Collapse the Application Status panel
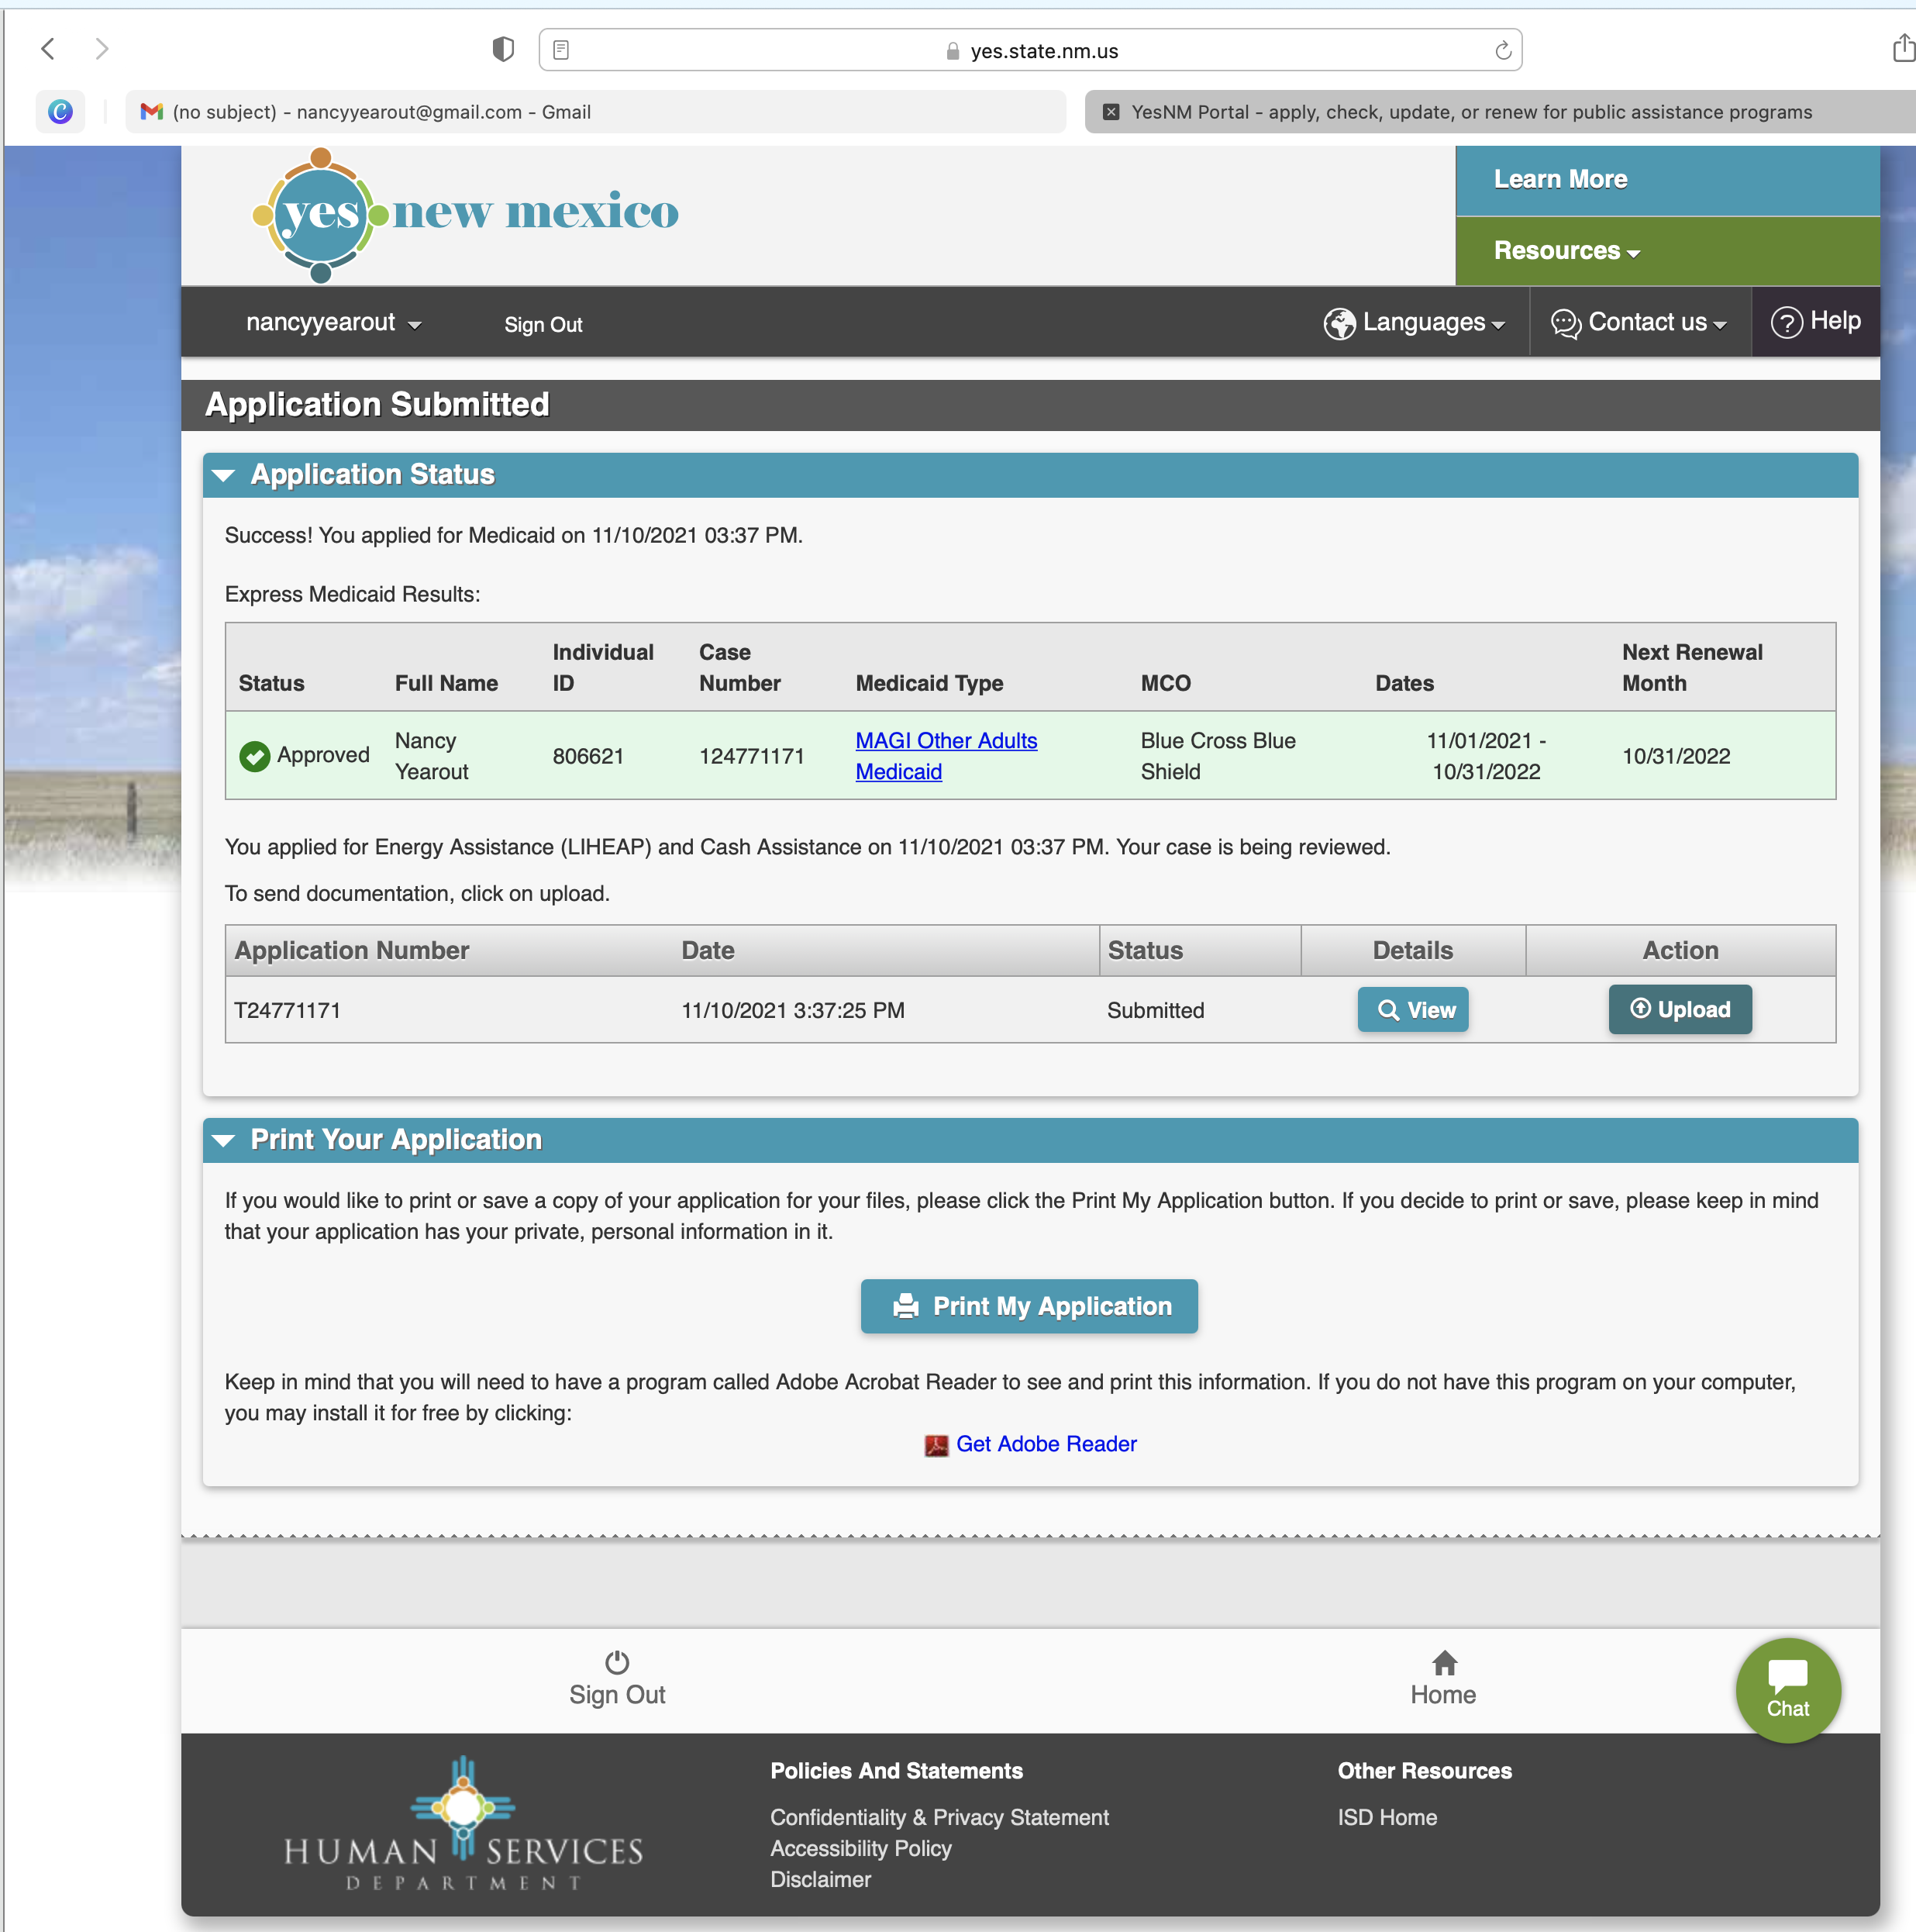Image resolution: width=1916 pixels, height=1932 pixels. click(224, 475)
